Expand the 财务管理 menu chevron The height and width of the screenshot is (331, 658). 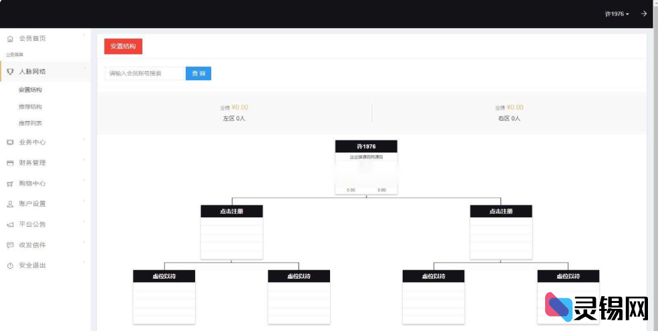(x=84, y=160)
